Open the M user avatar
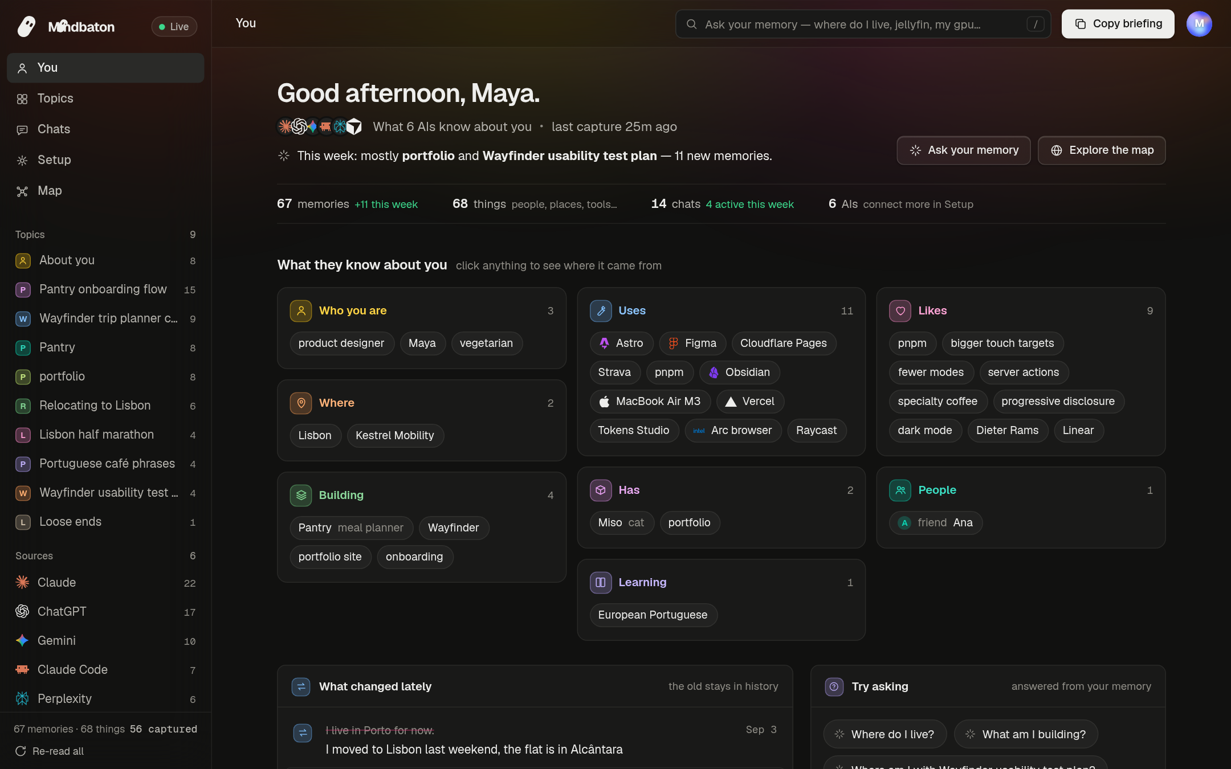 [x=1199, y=24]
